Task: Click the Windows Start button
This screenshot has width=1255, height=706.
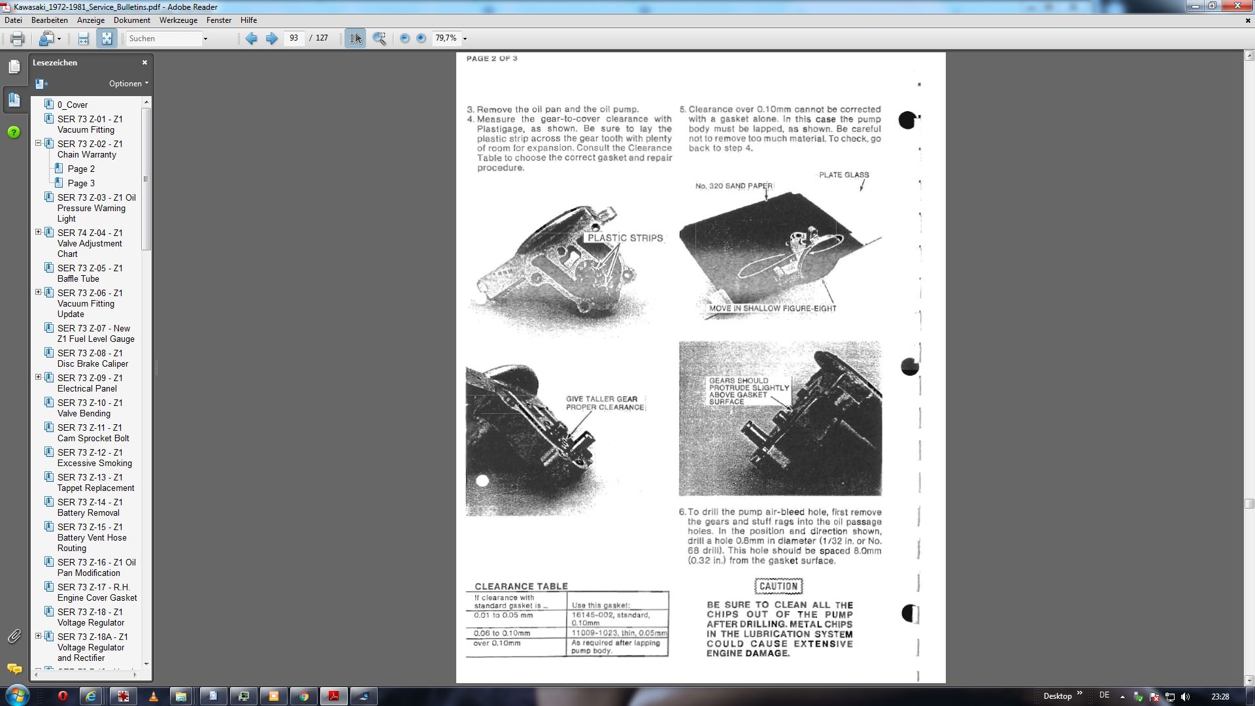Action: (x=18, y=696)
